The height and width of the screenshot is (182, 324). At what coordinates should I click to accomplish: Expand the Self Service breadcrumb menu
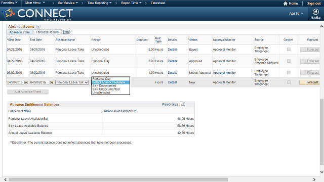coord(68,3)
